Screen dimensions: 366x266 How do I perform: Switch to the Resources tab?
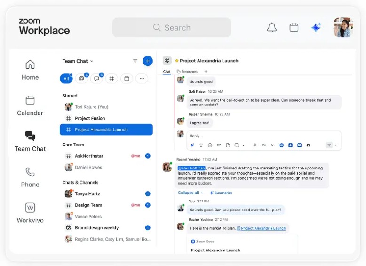pos(187,72)
